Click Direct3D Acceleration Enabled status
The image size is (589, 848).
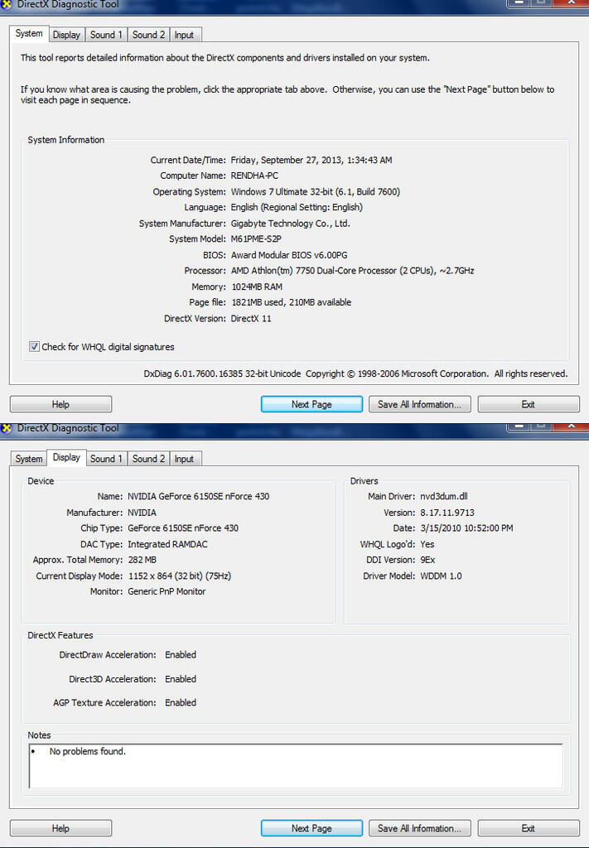point(181,679)
